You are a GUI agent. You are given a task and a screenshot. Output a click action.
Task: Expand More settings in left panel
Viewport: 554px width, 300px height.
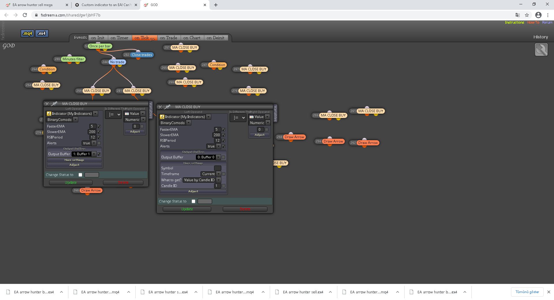pyautogui.click(x=74, y=160)
